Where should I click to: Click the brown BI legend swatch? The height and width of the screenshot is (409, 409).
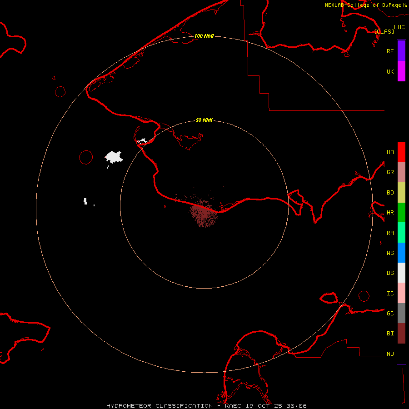[x=401, y=334]
